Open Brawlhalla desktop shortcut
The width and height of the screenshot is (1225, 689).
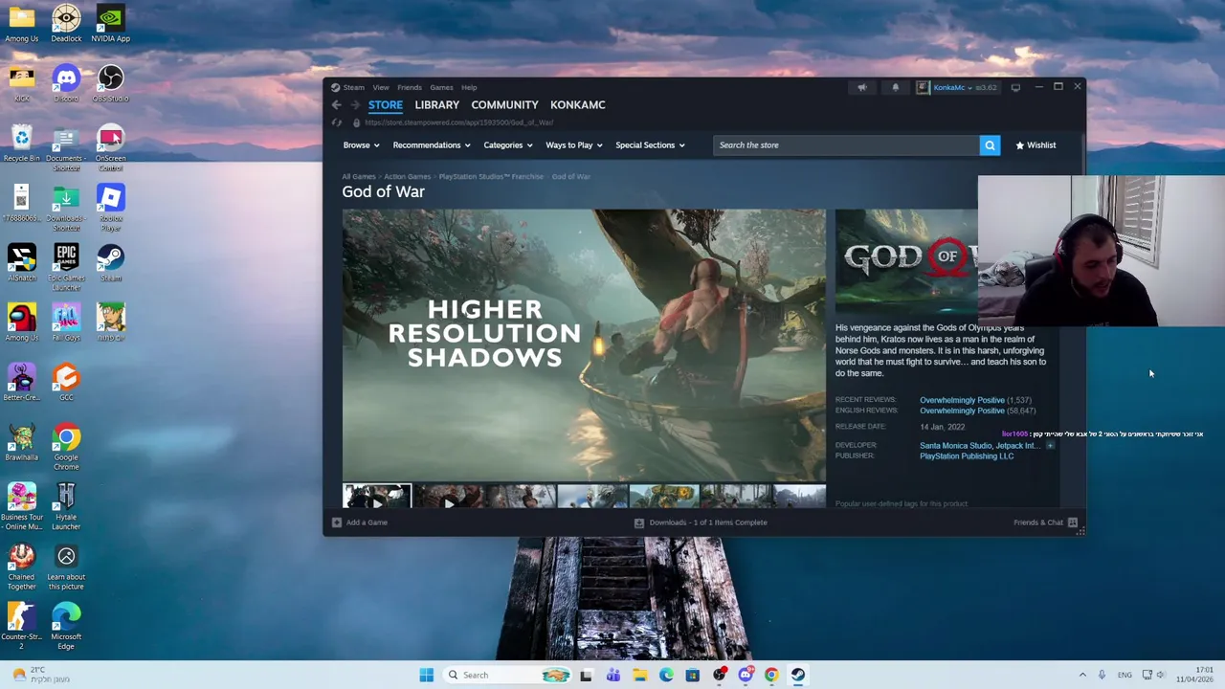point(21,442)
